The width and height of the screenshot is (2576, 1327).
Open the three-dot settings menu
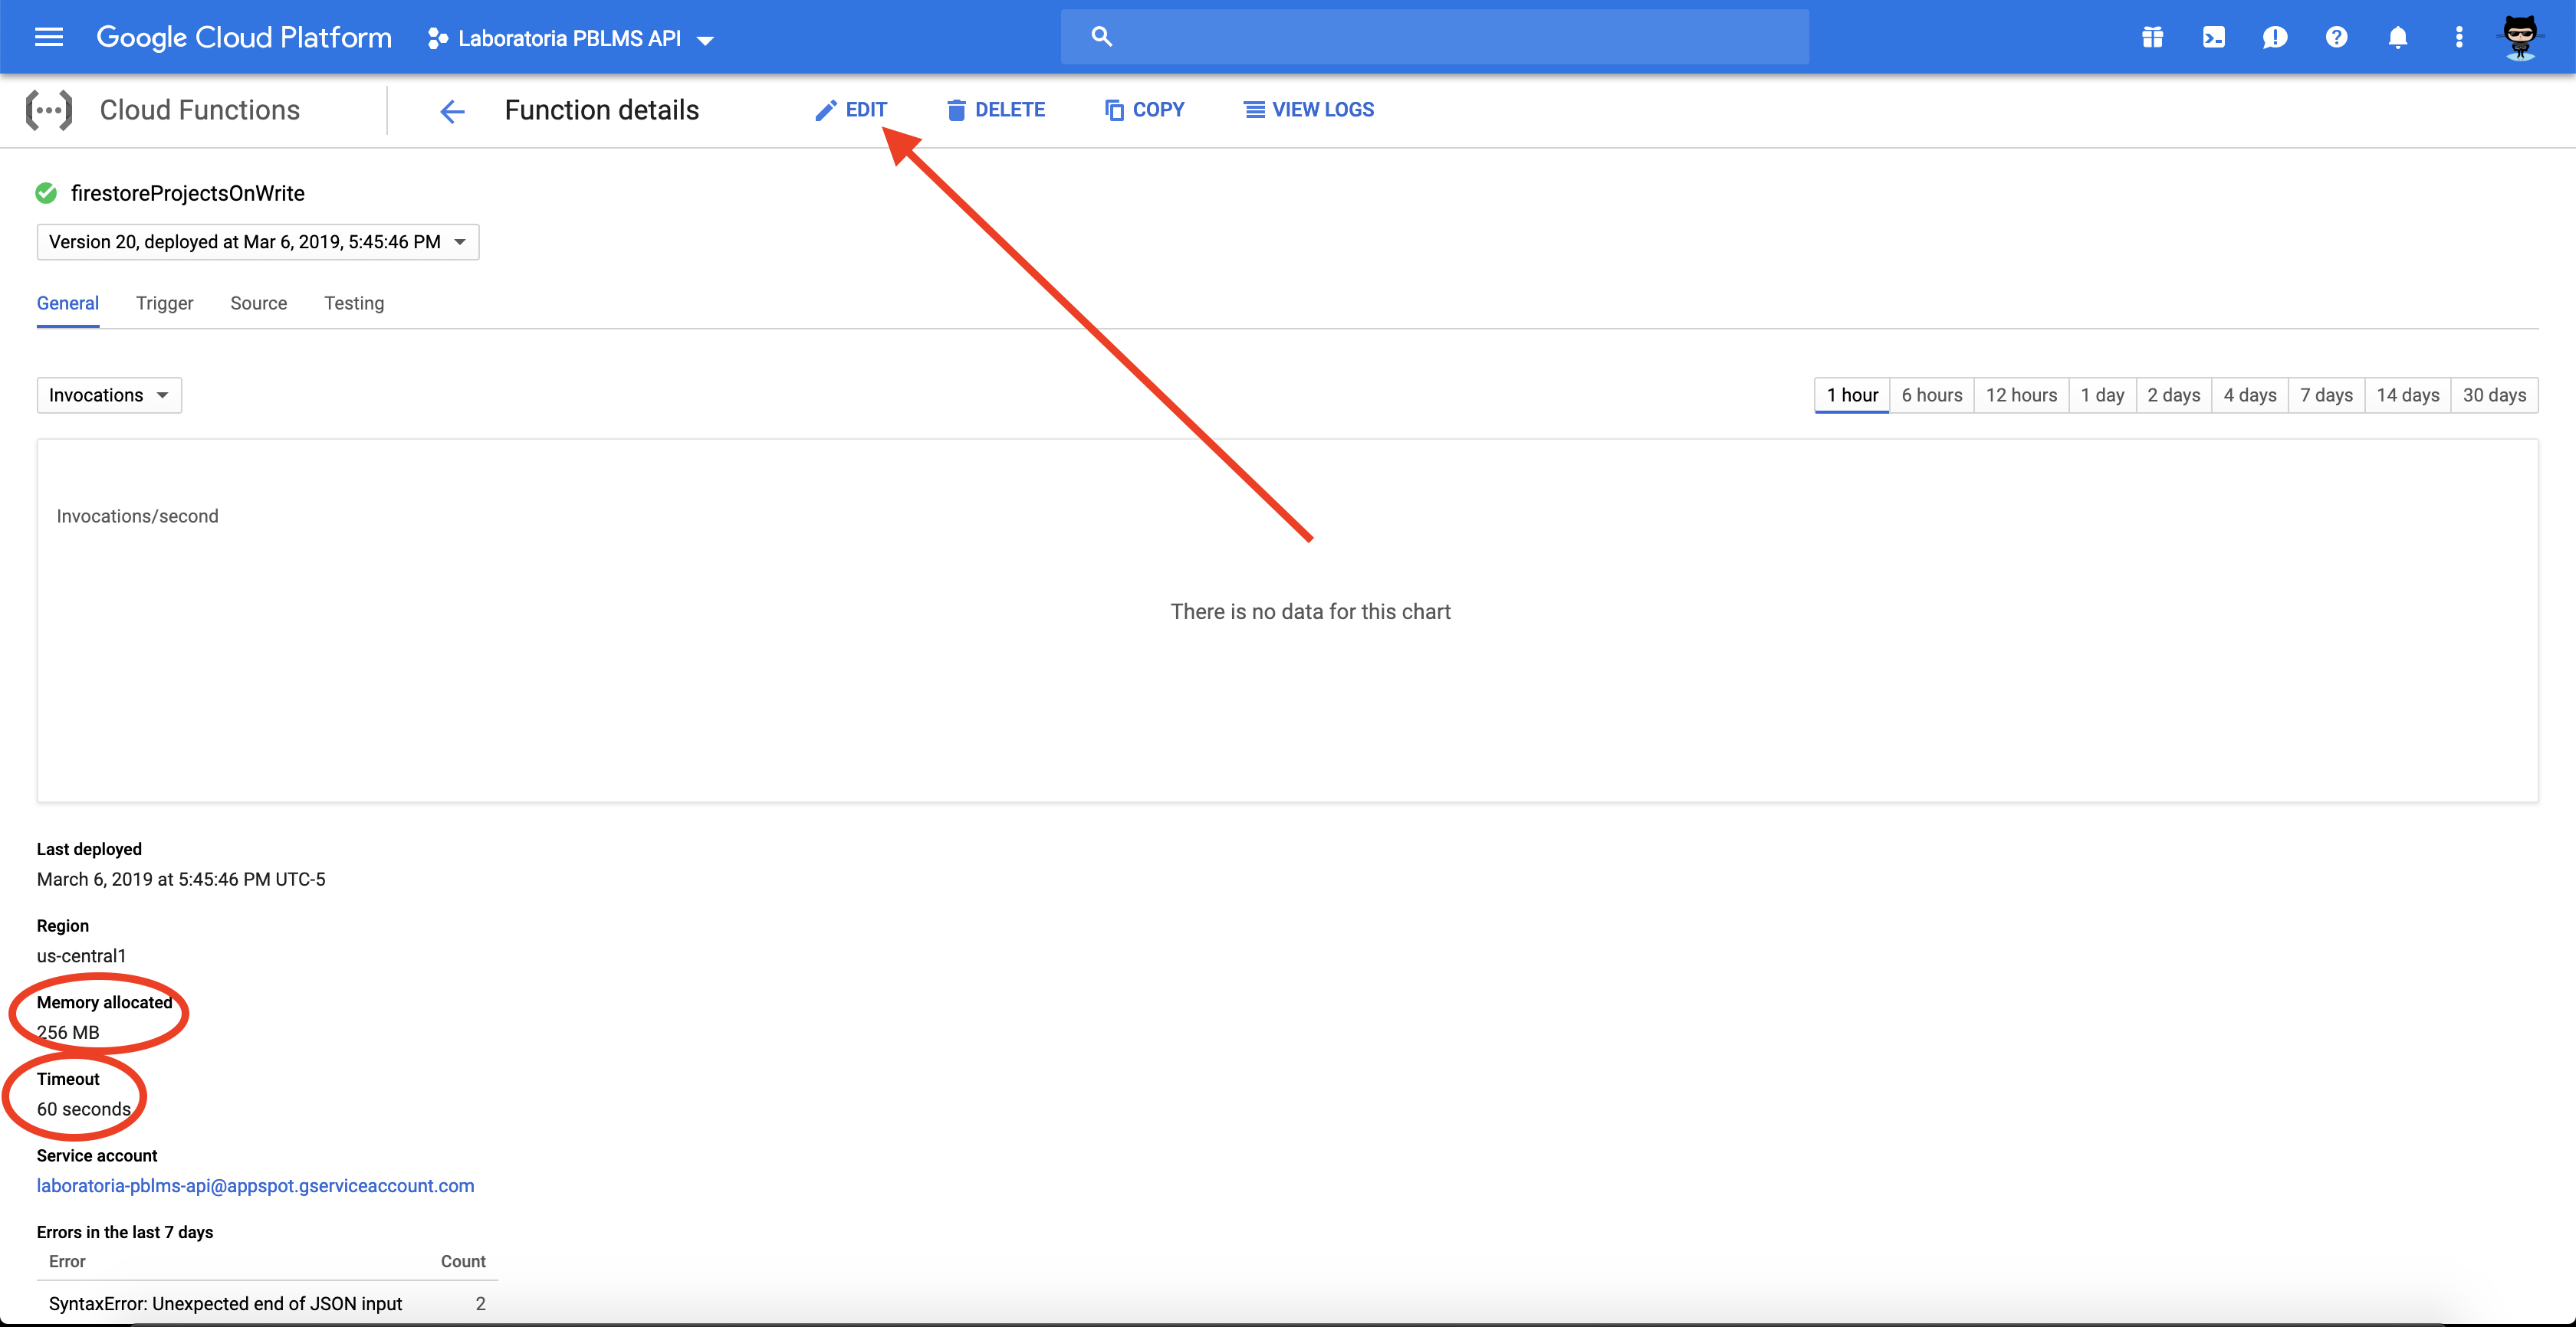2458,37
